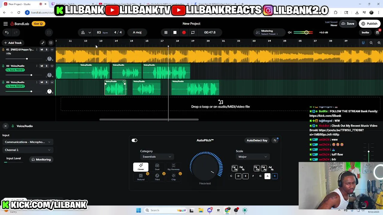This screenshot has width=383, height=215.
Task: Zoom in the timeline
Action: pos(379,43)
